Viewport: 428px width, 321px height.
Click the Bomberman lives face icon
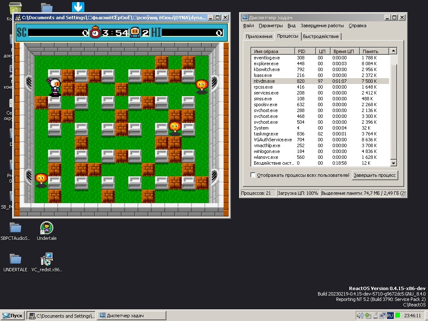pos(135,32)
